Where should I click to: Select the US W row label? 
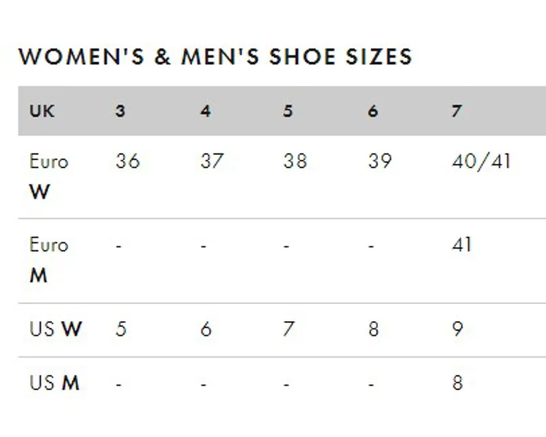pyautogui.click(x=56, y=329)
